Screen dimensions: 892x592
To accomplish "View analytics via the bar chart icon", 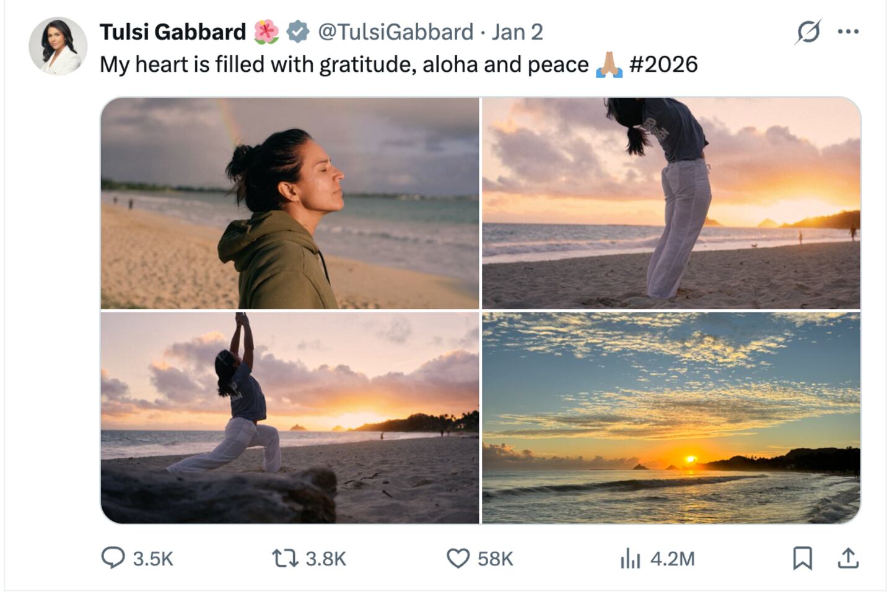I will (631, 559).
